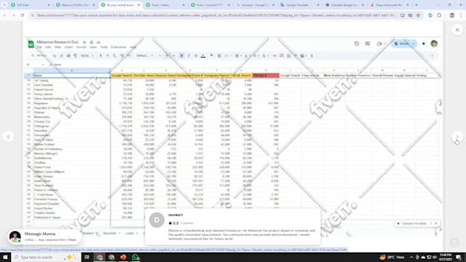This screenshot has width=466, height=262.
Task: Click the Gemini sparkle icon beside Share
Action: pos(424,44)
